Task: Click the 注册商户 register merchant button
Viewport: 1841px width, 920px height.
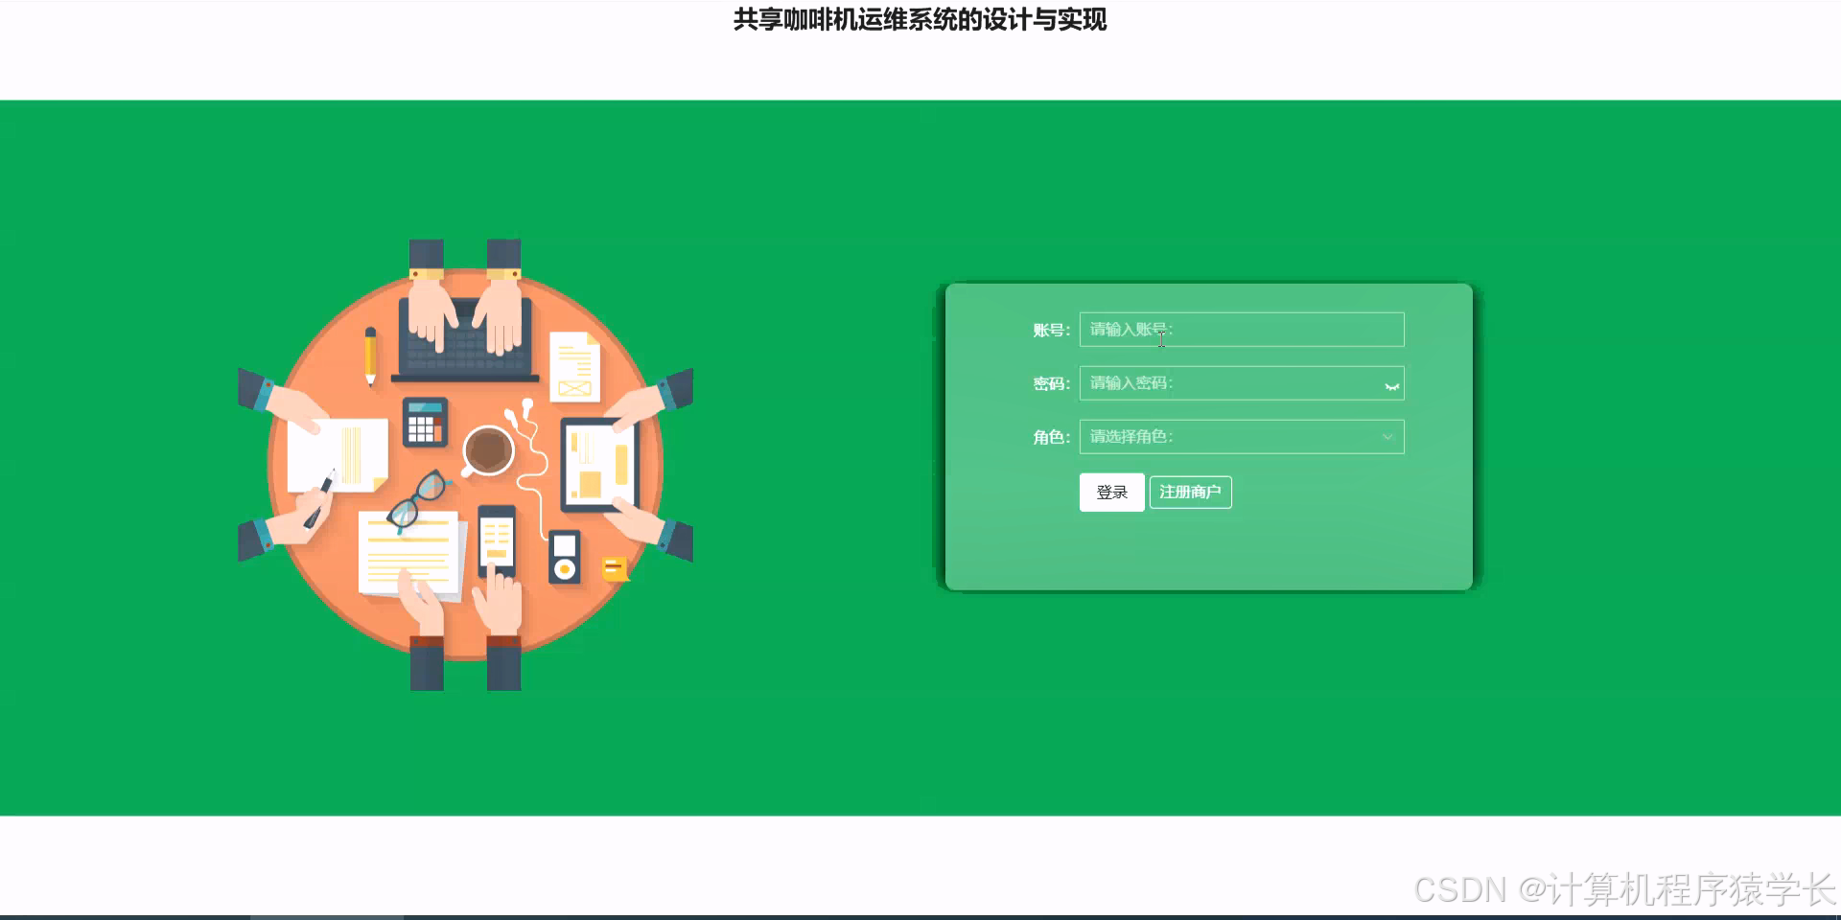Action: 1190,493
